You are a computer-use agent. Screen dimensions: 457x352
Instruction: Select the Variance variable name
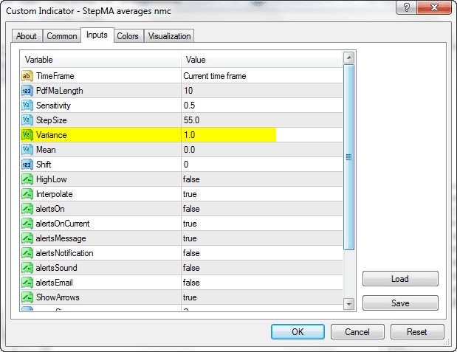51,135
